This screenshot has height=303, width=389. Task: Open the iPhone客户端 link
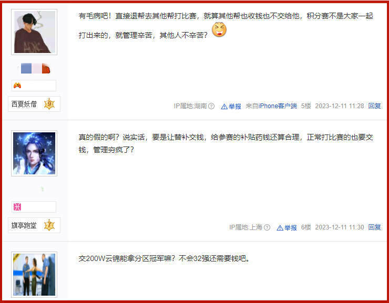278,106
